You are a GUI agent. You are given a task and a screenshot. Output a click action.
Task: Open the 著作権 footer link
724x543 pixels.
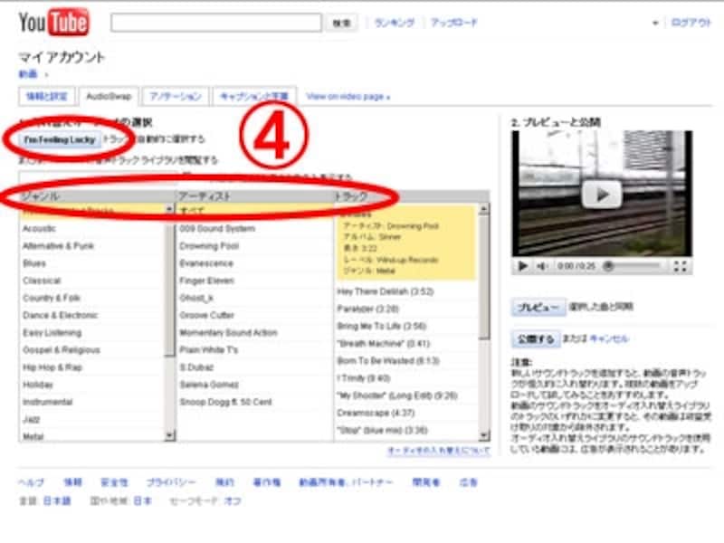pyautogui.click(x=266, y=482)
